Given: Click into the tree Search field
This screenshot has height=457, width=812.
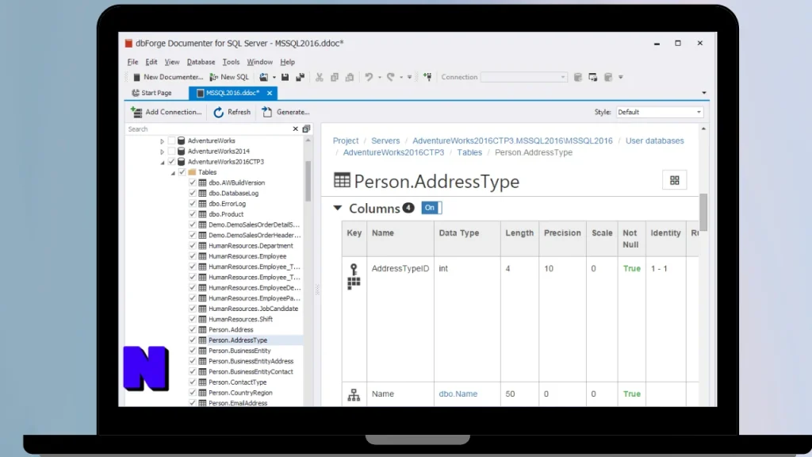Looking at the screenshot, I should click(209, 129).
